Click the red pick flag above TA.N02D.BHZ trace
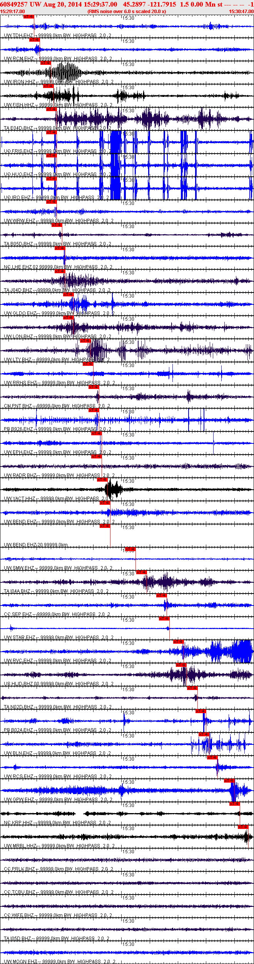 pyautogui.click(x=192, y=688)
